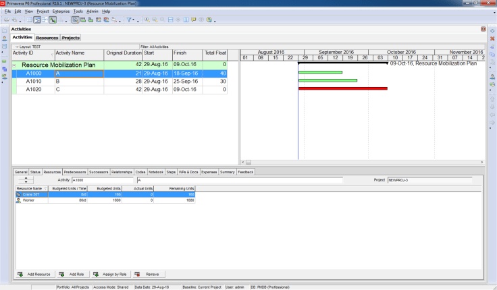Collapse the Resource Mobilization Plan group
Viewport: 497px width, 290px height.
(14, 65)
